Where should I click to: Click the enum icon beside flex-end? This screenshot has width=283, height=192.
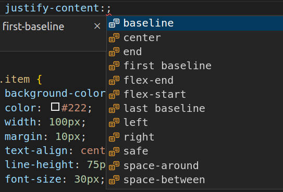click(x=114, y=80)
